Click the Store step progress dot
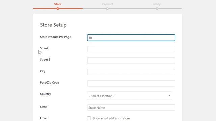The image size is (216, 121). [58, 9]
